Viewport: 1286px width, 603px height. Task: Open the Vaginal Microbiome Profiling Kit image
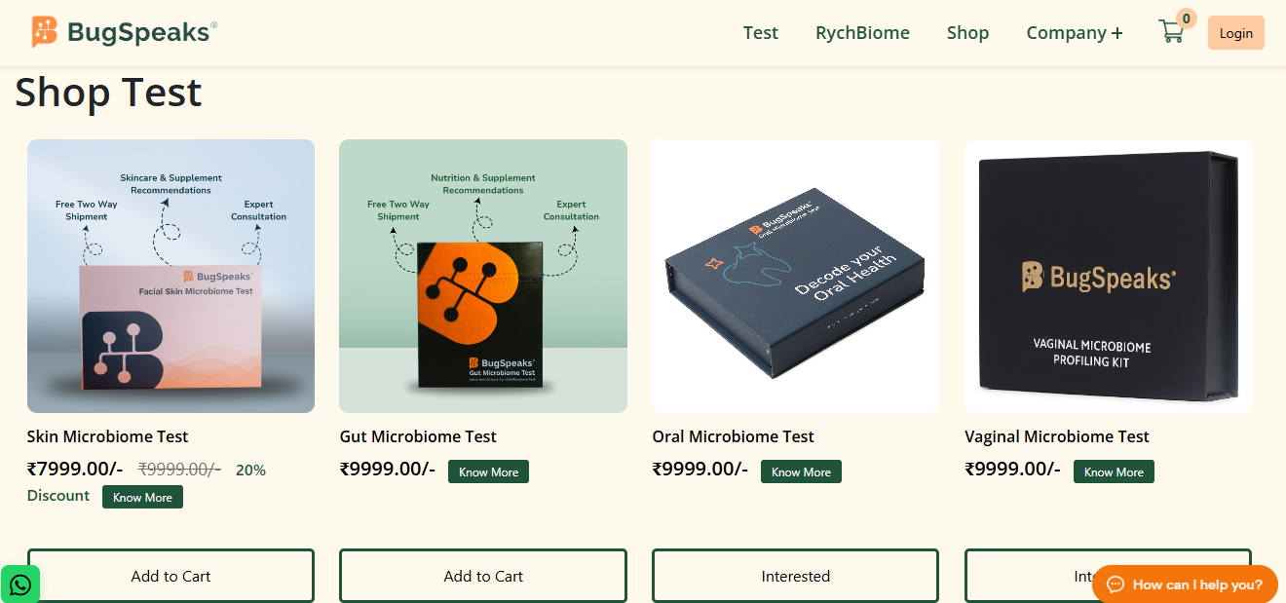pos(1108,276)
